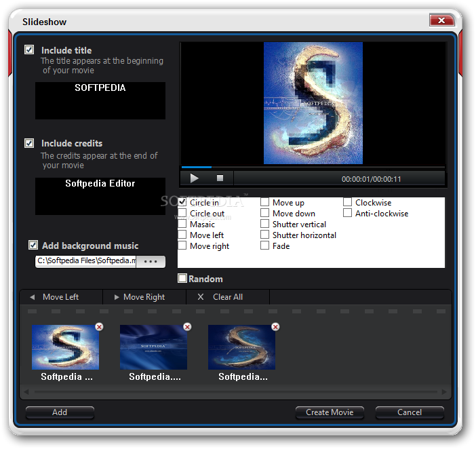Click the thumbnail strip scroll right arrow
This screenshot has width=476, height=449.
coord(444,392)
